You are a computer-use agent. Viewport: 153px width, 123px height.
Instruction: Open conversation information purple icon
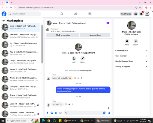(108, 23)
